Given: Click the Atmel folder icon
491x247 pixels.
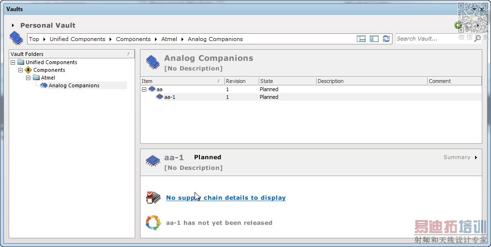Looking at the screenshot, I should tap(36, 77).
